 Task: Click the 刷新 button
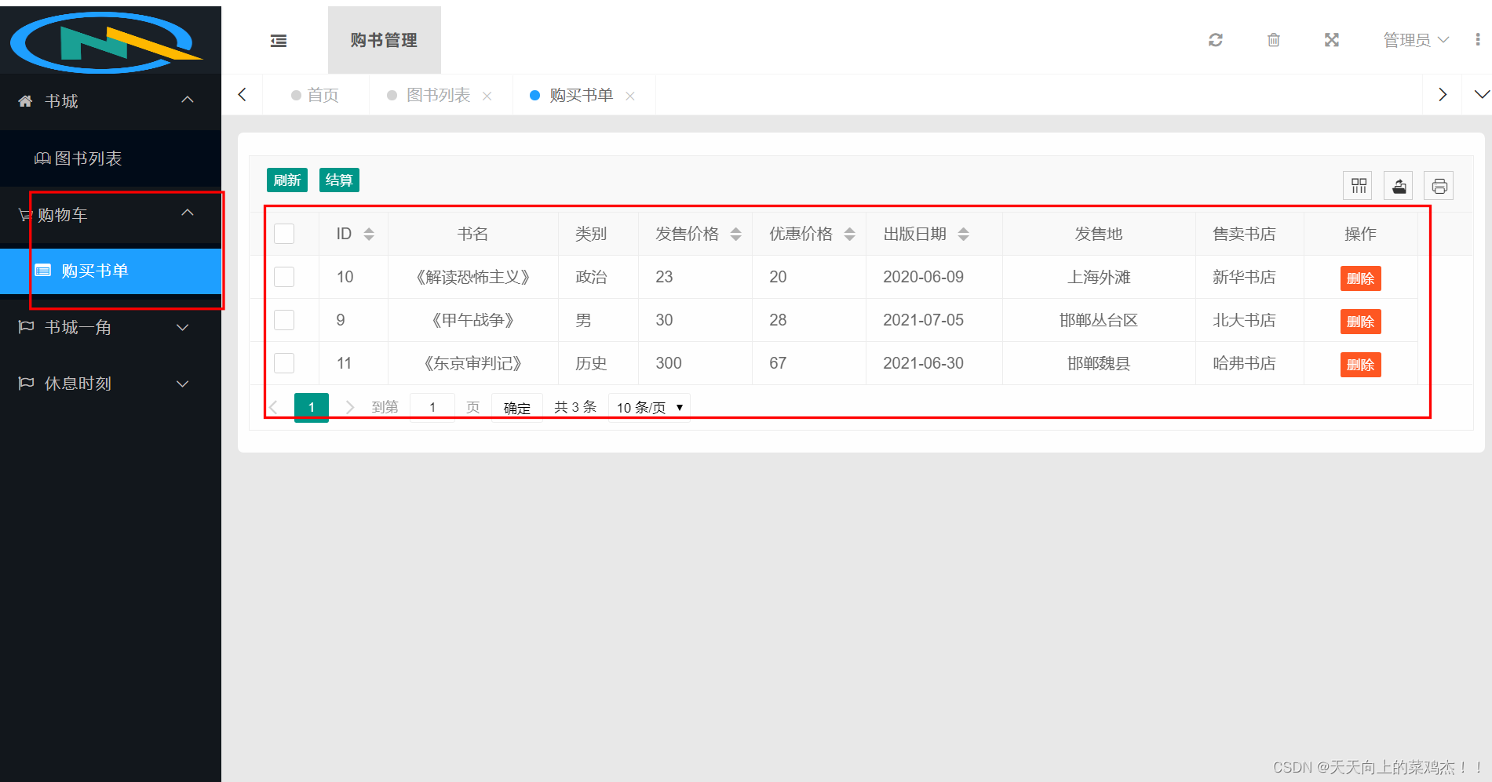click(x=287, y=180)
